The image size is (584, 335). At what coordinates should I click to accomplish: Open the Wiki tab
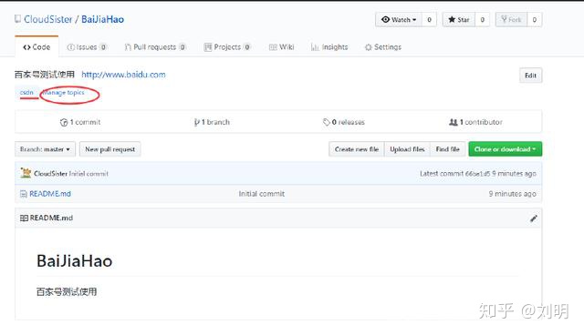[282, 47]
